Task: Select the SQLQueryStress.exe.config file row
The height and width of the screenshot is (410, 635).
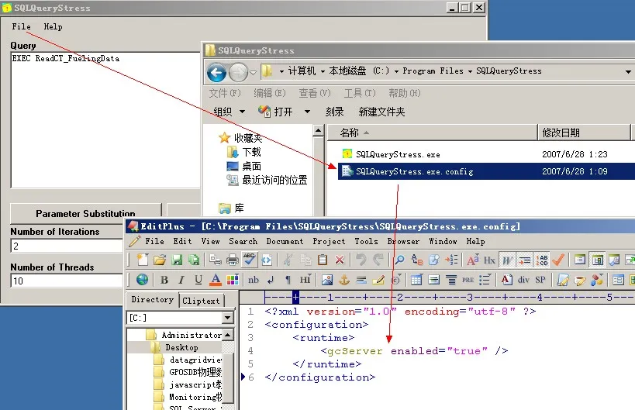Action: click(x=486, y=171)
